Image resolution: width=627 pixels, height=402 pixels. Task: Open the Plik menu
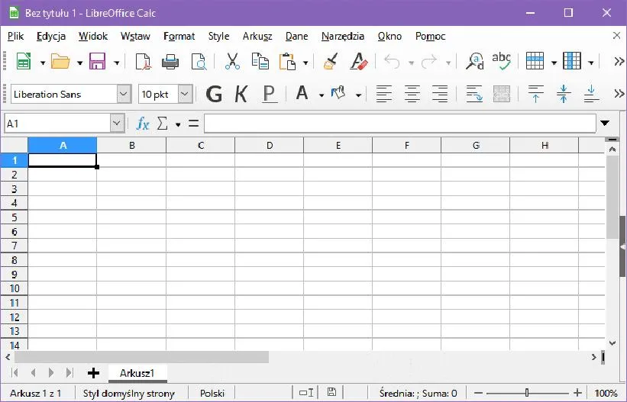click(15, 37)
